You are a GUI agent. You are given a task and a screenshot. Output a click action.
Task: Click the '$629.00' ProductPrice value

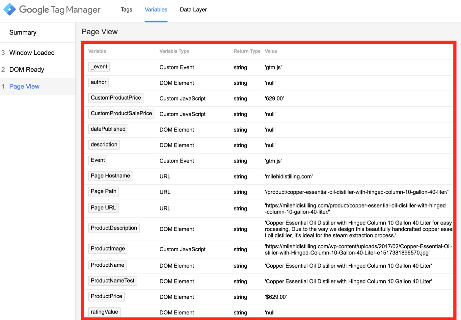(276, 297)
